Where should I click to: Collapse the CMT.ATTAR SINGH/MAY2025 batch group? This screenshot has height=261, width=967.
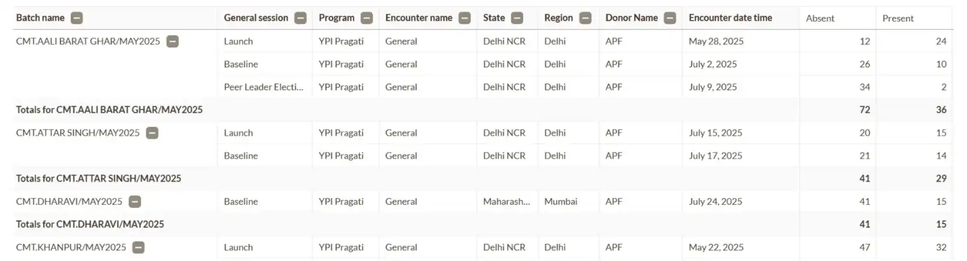152,133
